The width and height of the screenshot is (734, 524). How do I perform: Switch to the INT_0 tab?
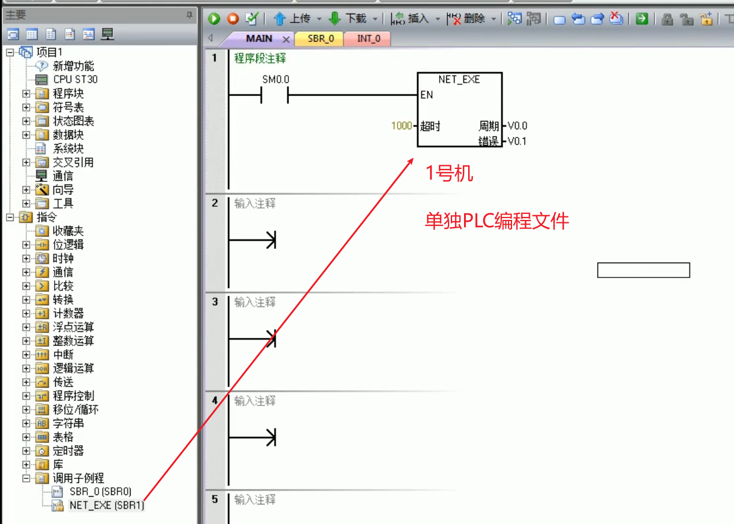[x=368, y=39]
